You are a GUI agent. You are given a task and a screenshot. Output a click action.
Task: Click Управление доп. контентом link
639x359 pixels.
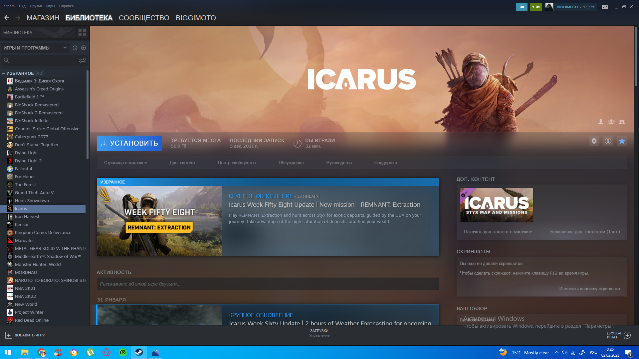(585, 232)
